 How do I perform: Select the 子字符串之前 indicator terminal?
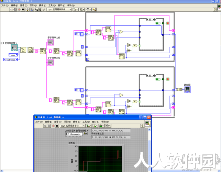(x=51, y=42)
